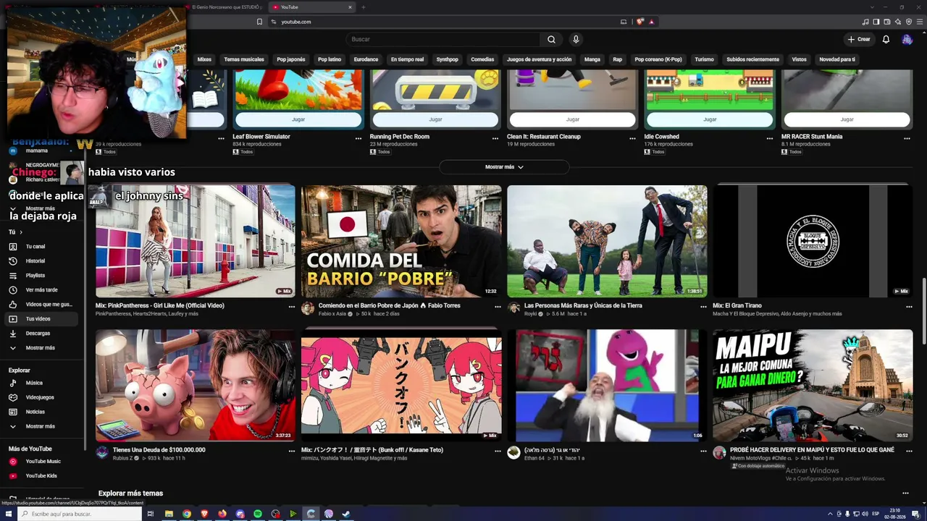
Task: Select the Synthpop filter chip
Action: 448,59
